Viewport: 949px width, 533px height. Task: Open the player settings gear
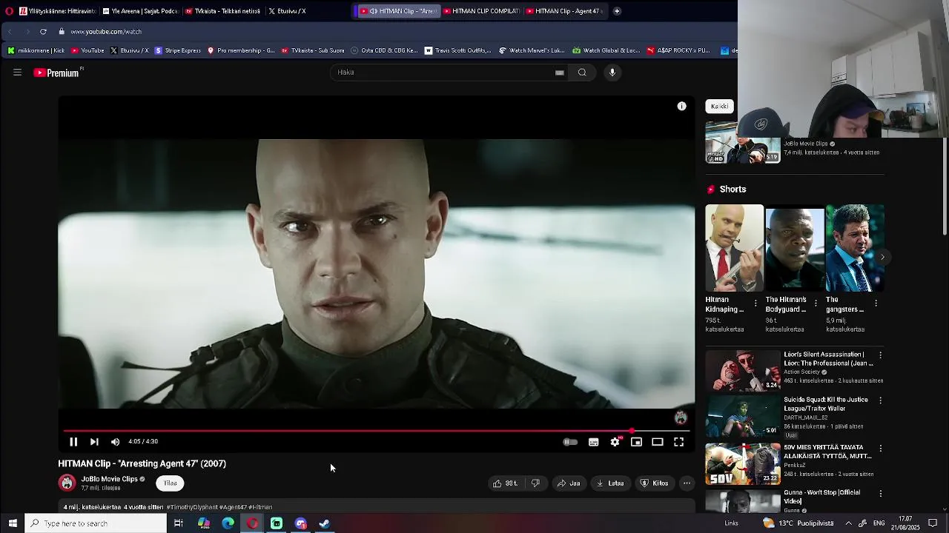click(x=615, y=442)
